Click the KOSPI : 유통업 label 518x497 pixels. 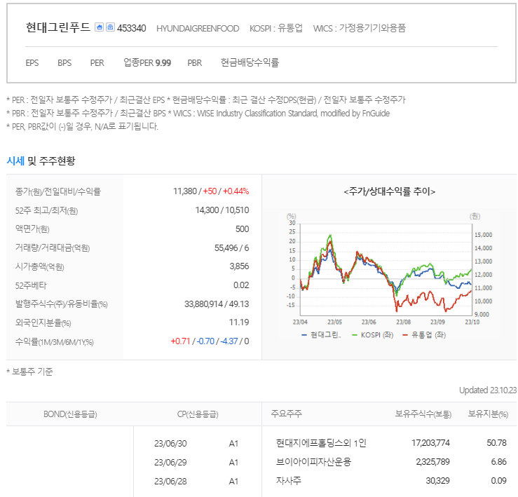point(276,28)
